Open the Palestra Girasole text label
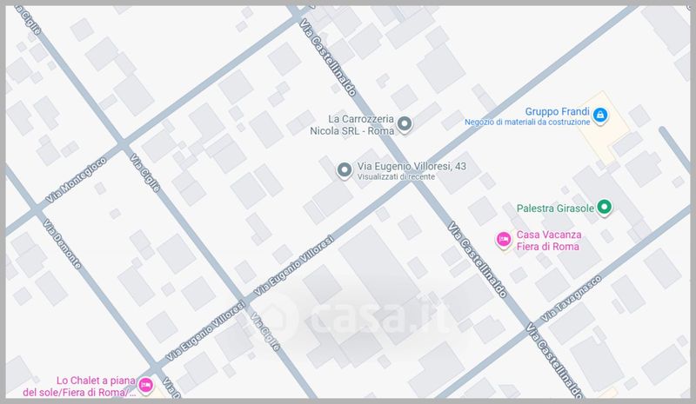696x404 pixels. tap(554, 208)
